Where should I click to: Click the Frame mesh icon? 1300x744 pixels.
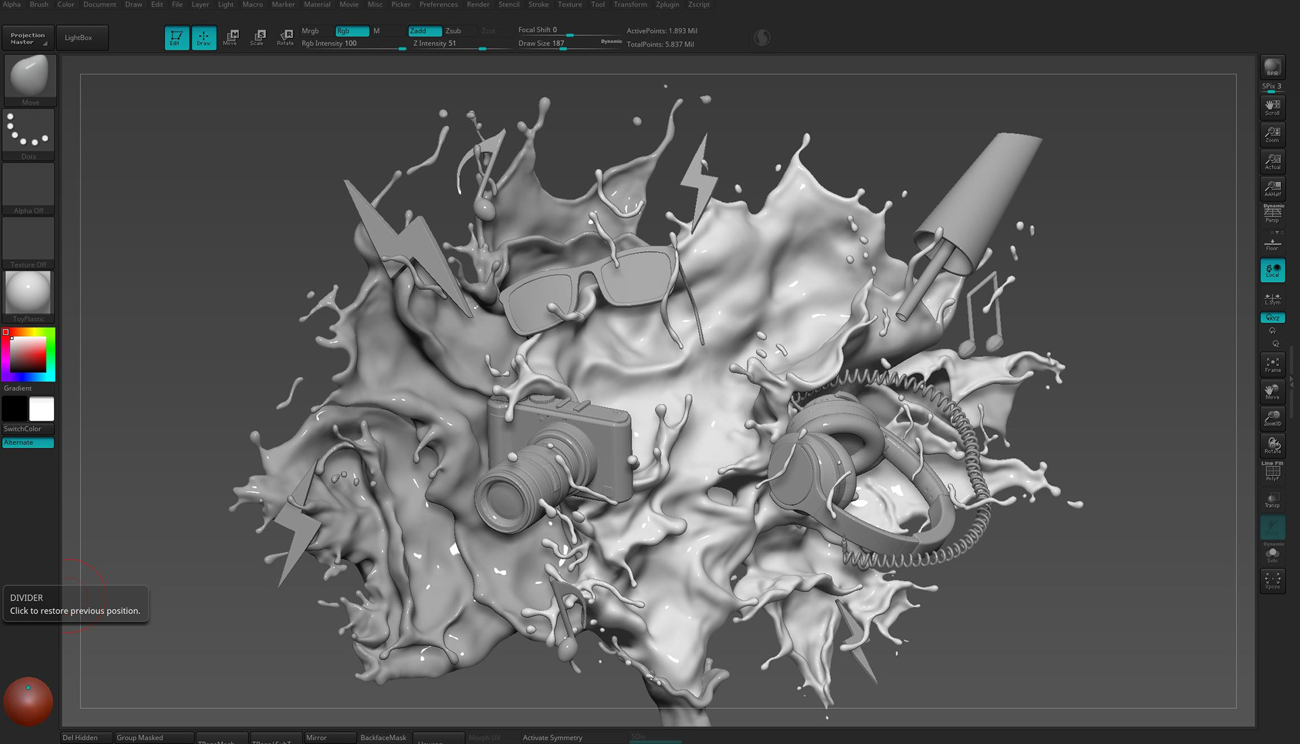pos(1272,365)
